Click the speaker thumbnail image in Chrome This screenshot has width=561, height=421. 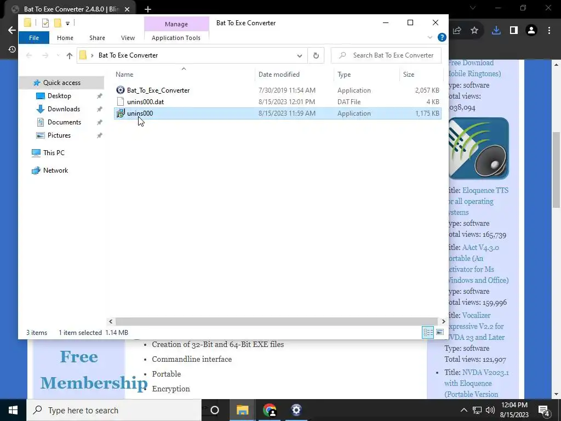coord(478,148)
